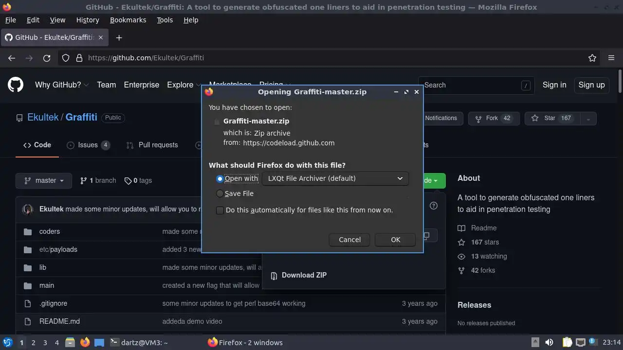Go back with the browser back arrow
The height and width of the screenshot is (350, 623).
coord(12,58)
